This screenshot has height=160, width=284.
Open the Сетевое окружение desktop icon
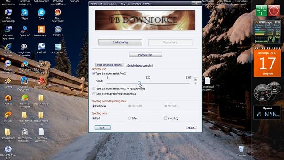8,32
